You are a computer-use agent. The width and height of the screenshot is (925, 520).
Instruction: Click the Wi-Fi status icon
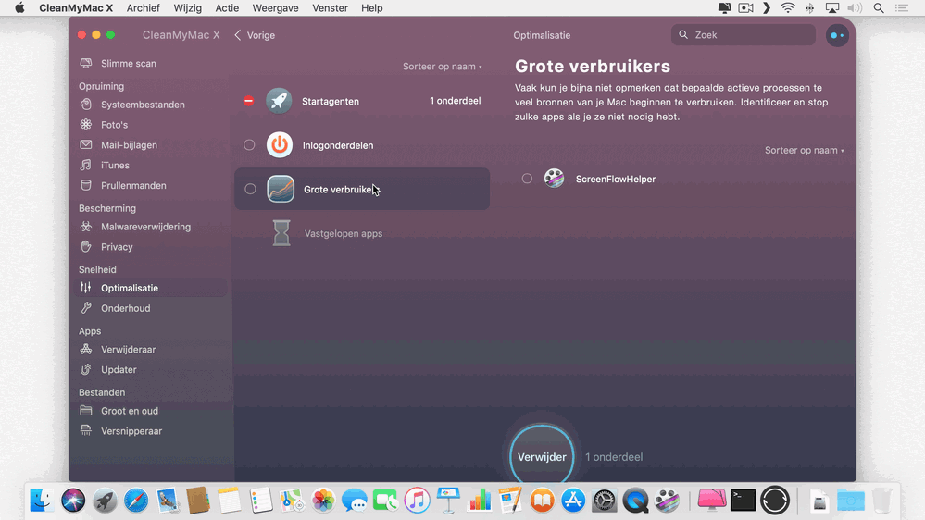(x=788, y=8)
